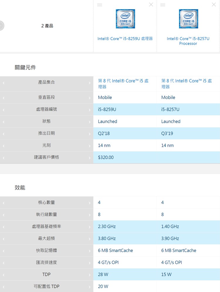Screen dimensions: 220x292
Task: Open product collection link in i5-8259U column
Action: tap(123, 84)
